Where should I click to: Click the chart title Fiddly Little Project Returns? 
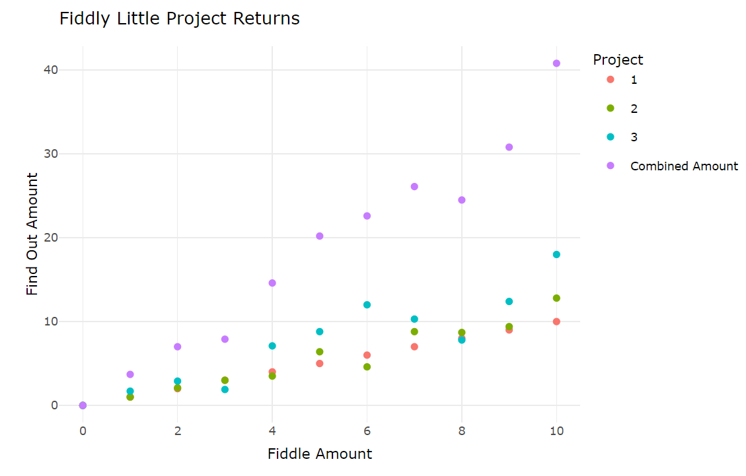tap(179, 18)
